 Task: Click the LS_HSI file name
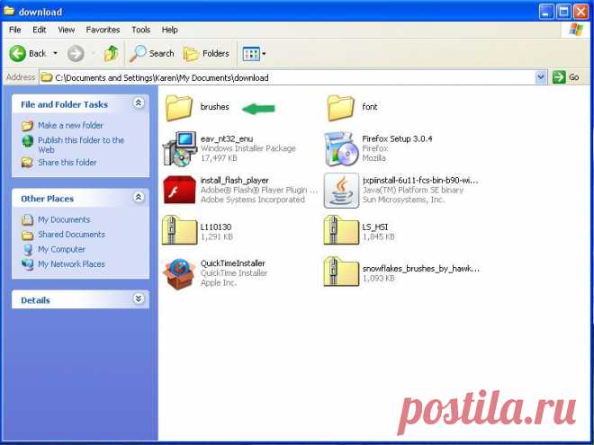tap(375, 227)
